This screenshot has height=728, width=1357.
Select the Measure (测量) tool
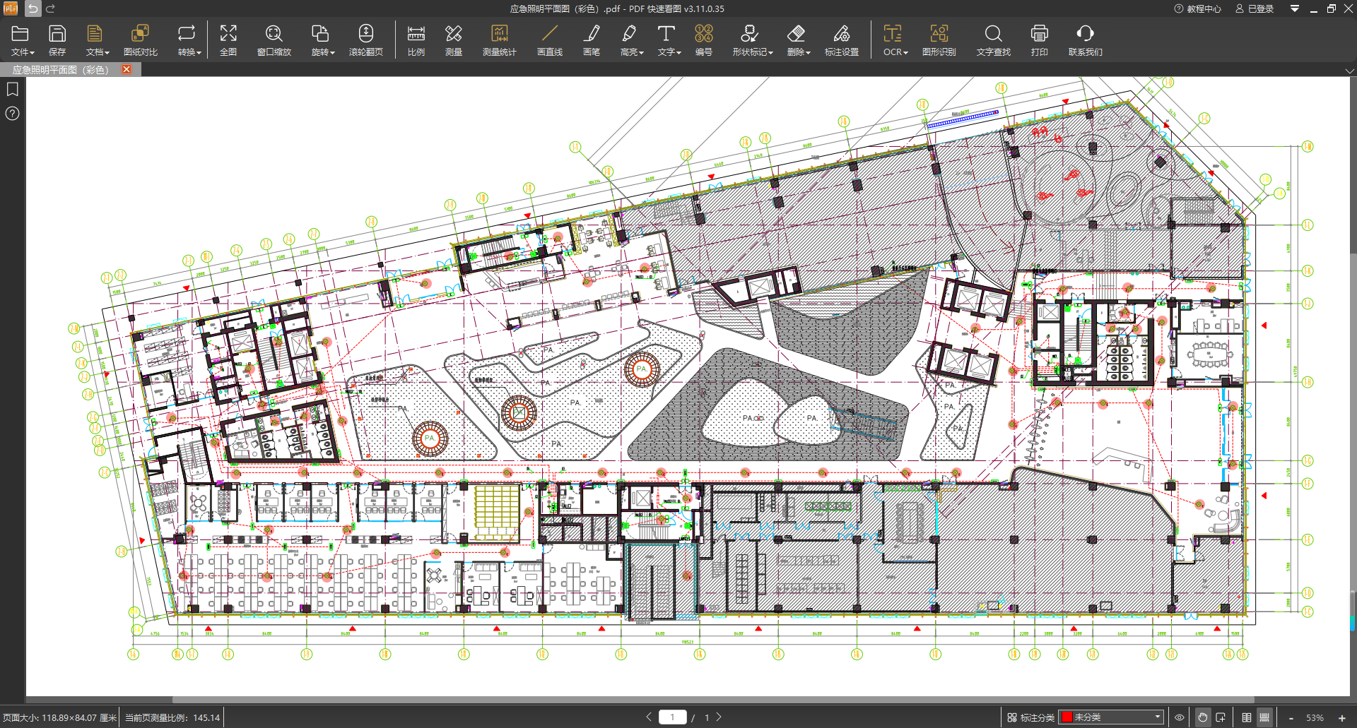(x=454, y=40)
